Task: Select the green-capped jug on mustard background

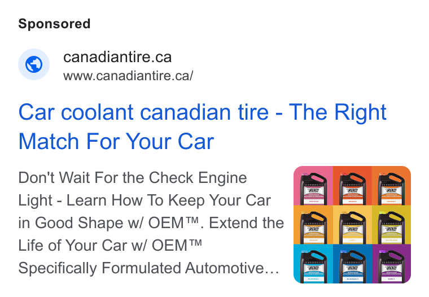Action: 391,225
